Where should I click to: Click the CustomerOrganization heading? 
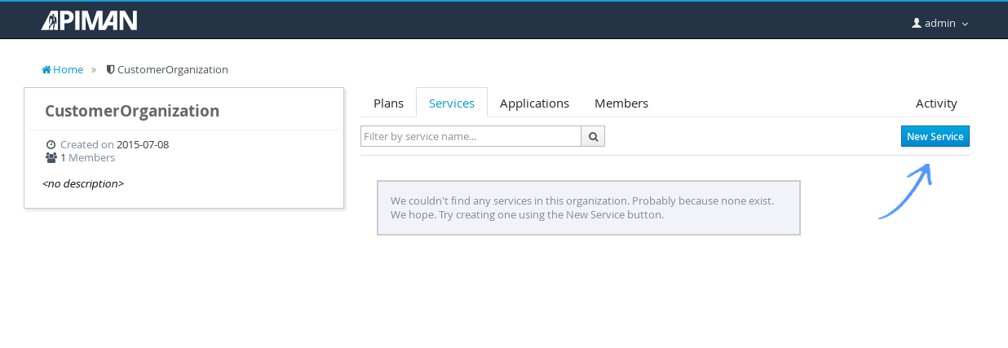[132, 111]
